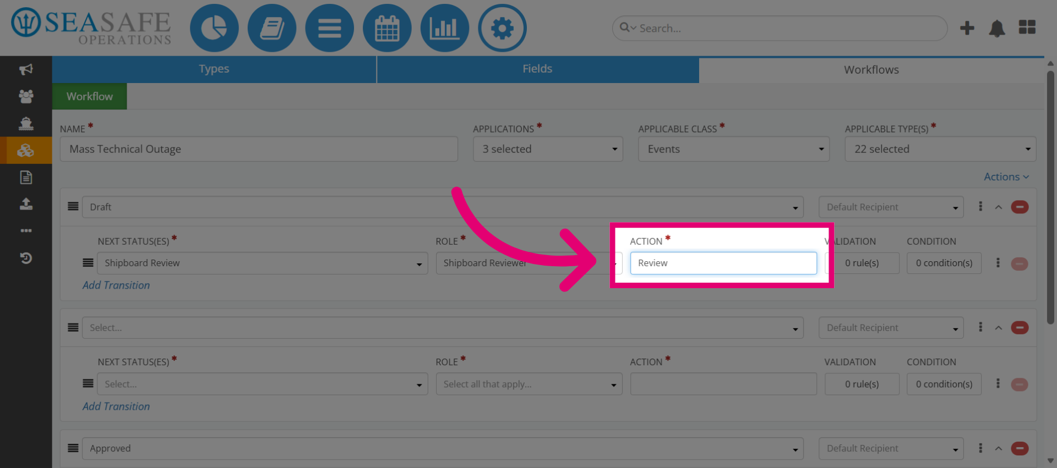The image size is (1057, 468).
Task: Open the pie chart dashboard icon
Action: (x=214, y=28)
